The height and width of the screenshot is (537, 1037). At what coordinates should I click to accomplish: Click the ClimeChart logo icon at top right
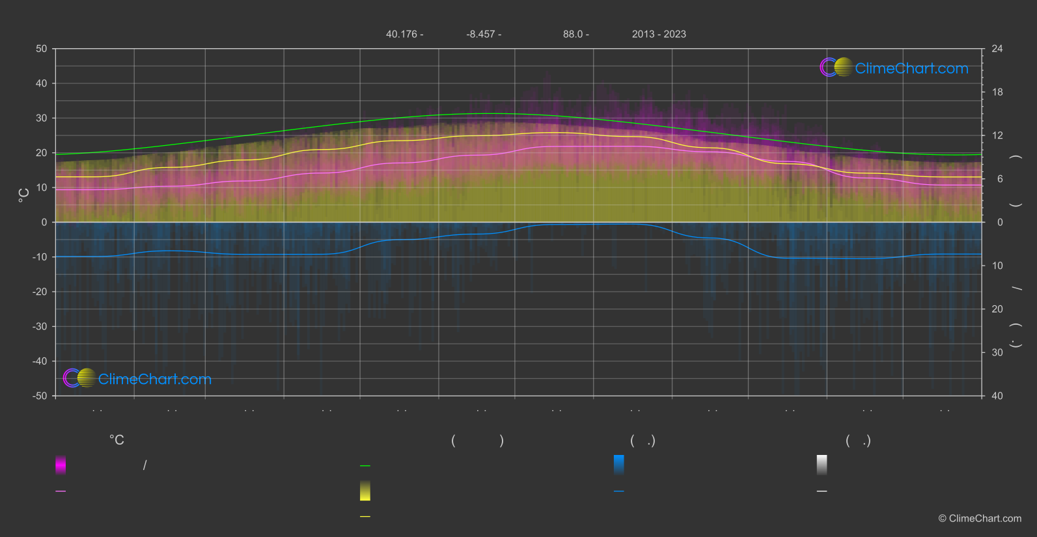click(x=837, y=67)
